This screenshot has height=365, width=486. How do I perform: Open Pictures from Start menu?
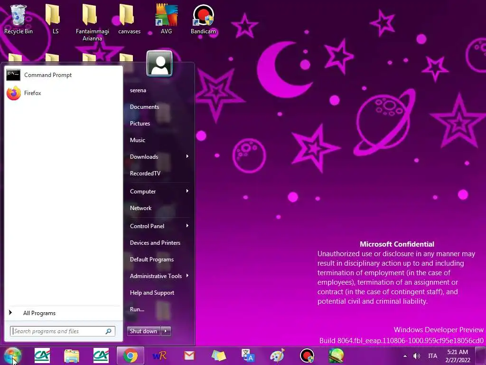click(x=140, y=124)
